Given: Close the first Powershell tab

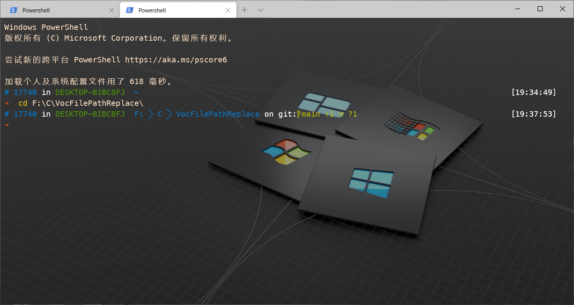Looking at the screenshot, I should [112, 10].
